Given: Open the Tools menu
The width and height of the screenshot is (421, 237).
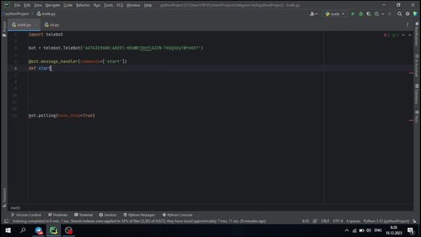Looking at the screenshot, I should [x=109, y=5].
